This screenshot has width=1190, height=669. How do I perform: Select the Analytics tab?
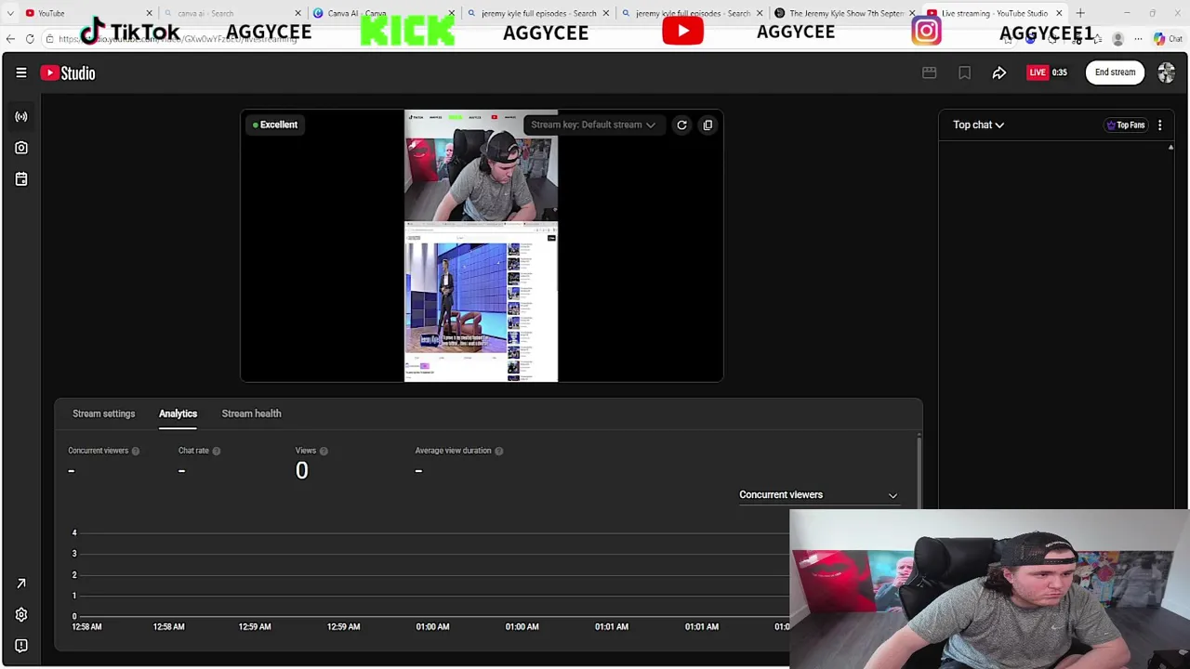[x=178, y=413]
